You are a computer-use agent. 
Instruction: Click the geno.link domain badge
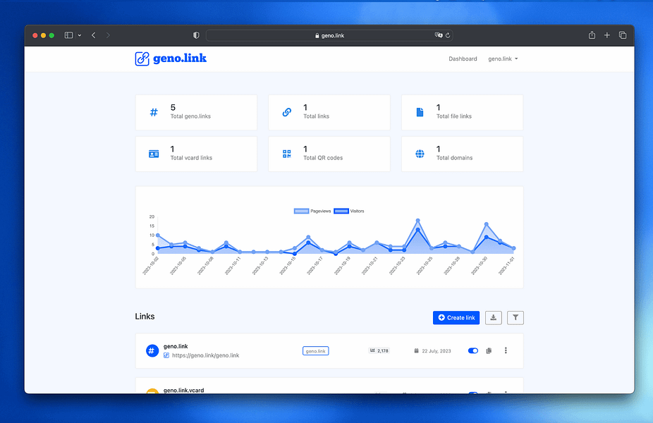(315, 351)
